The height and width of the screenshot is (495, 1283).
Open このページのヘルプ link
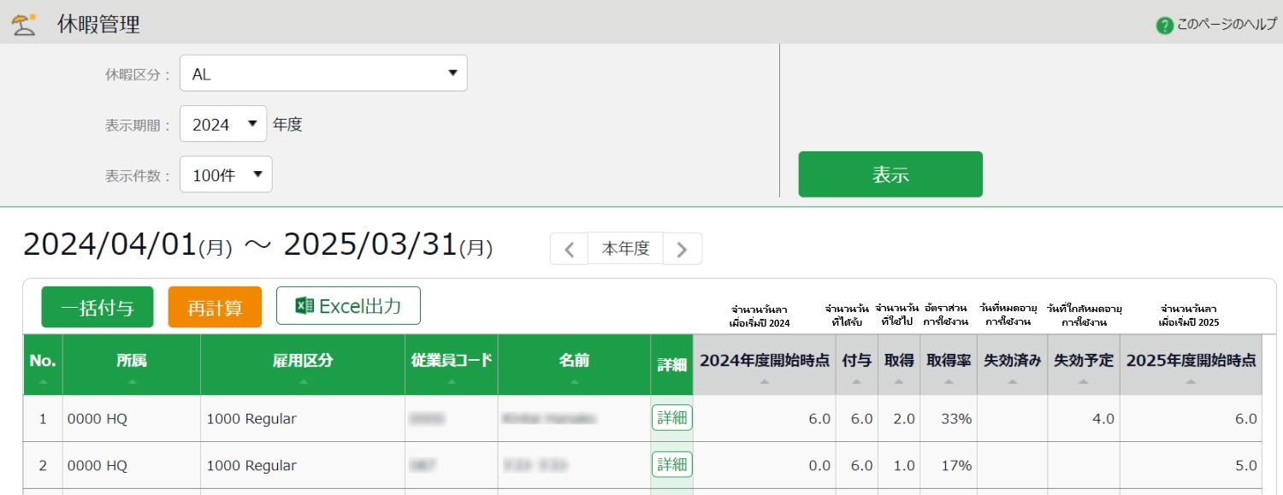[x=1226, y=25]
